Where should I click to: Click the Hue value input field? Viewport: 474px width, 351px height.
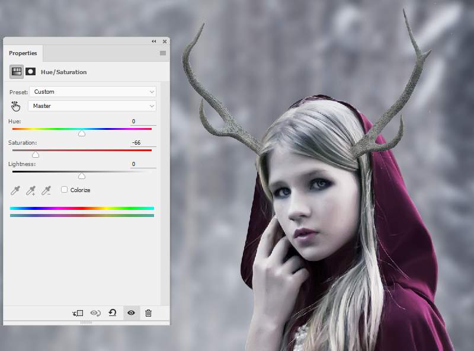pos(142,122)
